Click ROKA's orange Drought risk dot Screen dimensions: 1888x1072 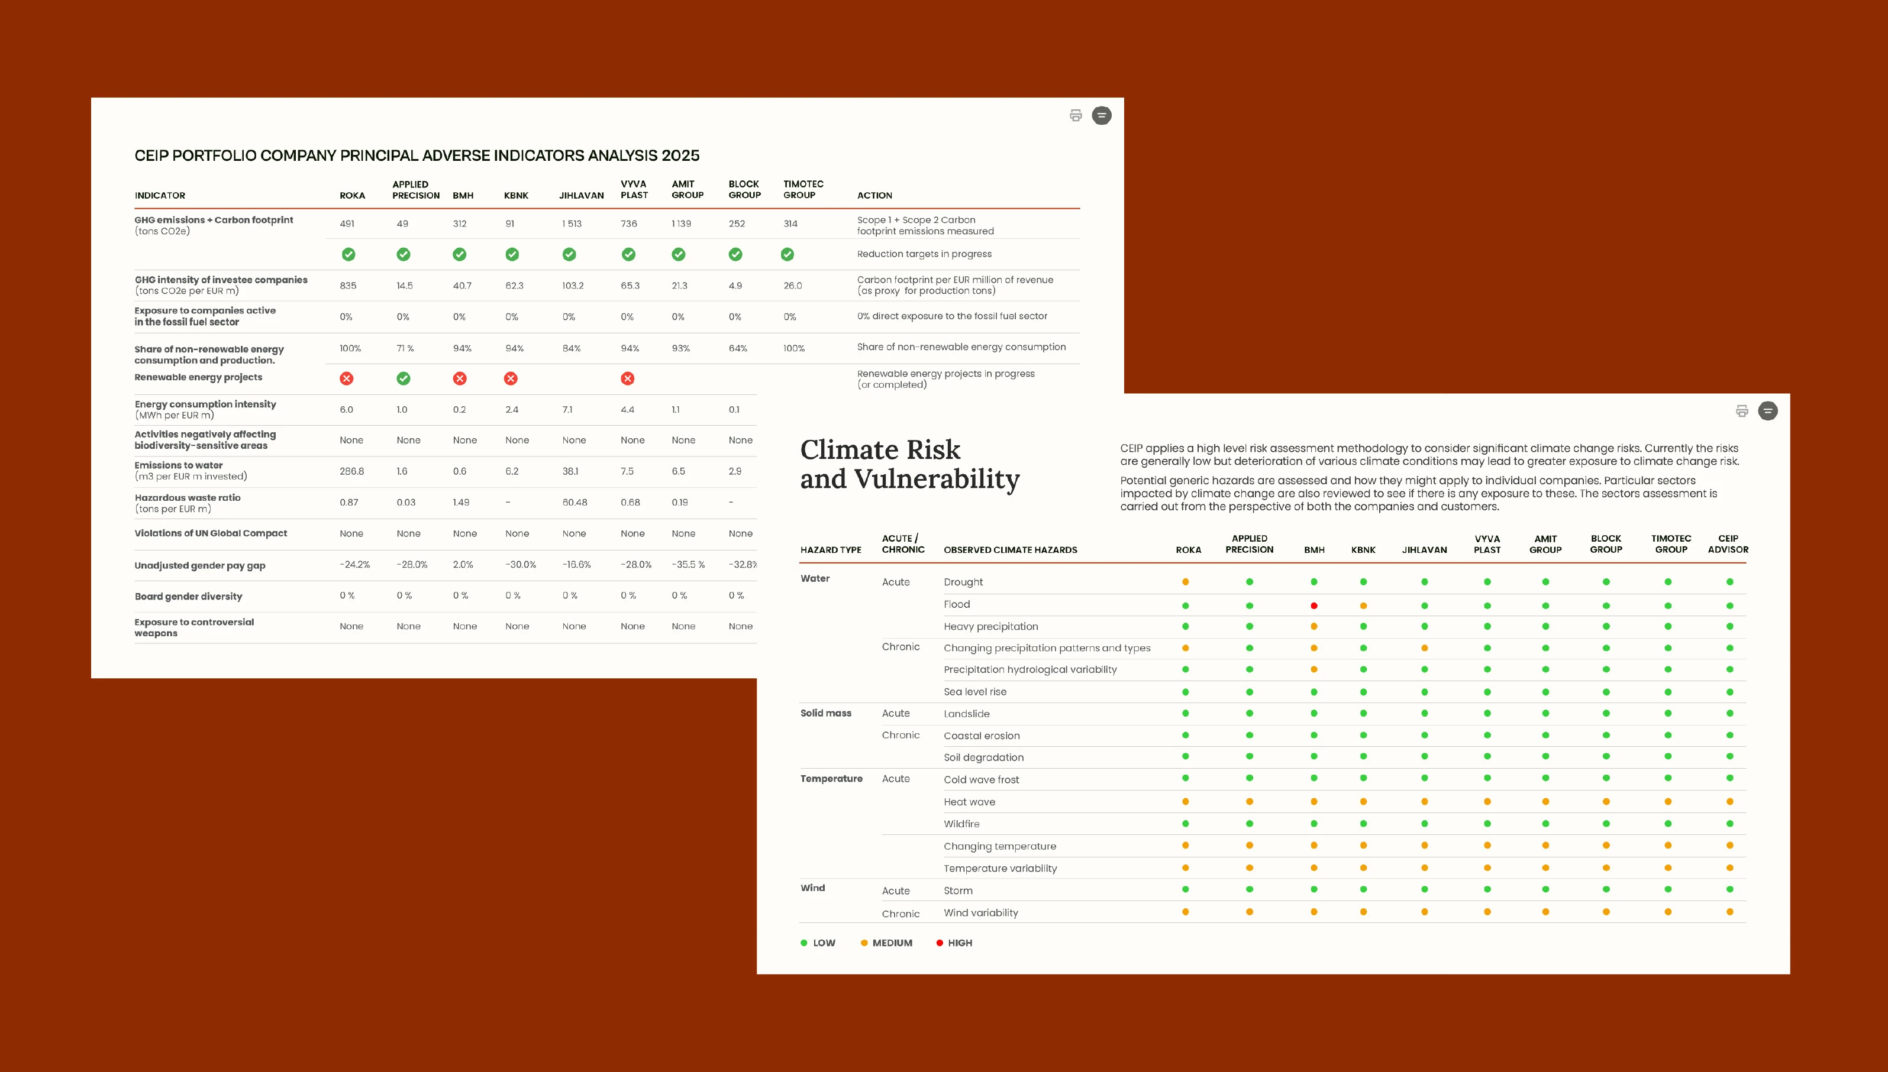pyautogui.click(x=1185, y=582)
